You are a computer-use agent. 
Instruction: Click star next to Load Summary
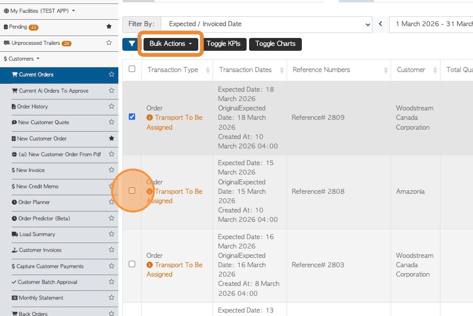point(111,234)
